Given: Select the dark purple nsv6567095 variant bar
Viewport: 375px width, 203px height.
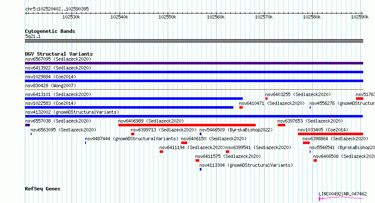Looking at the screenshot, I should coord(194,63).
